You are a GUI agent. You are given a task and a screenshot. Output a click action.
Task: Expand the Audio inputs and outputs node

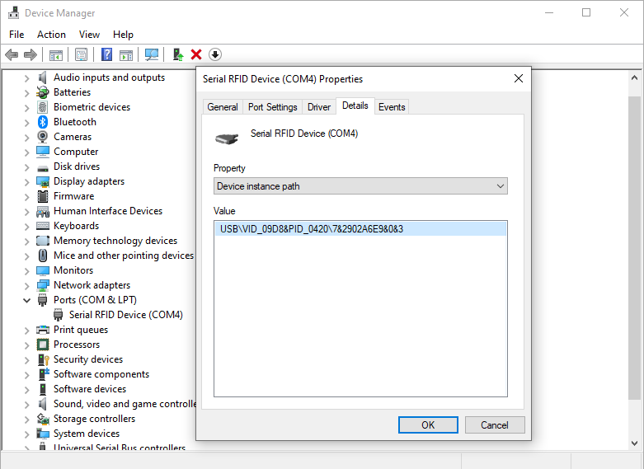coord(26,77)
